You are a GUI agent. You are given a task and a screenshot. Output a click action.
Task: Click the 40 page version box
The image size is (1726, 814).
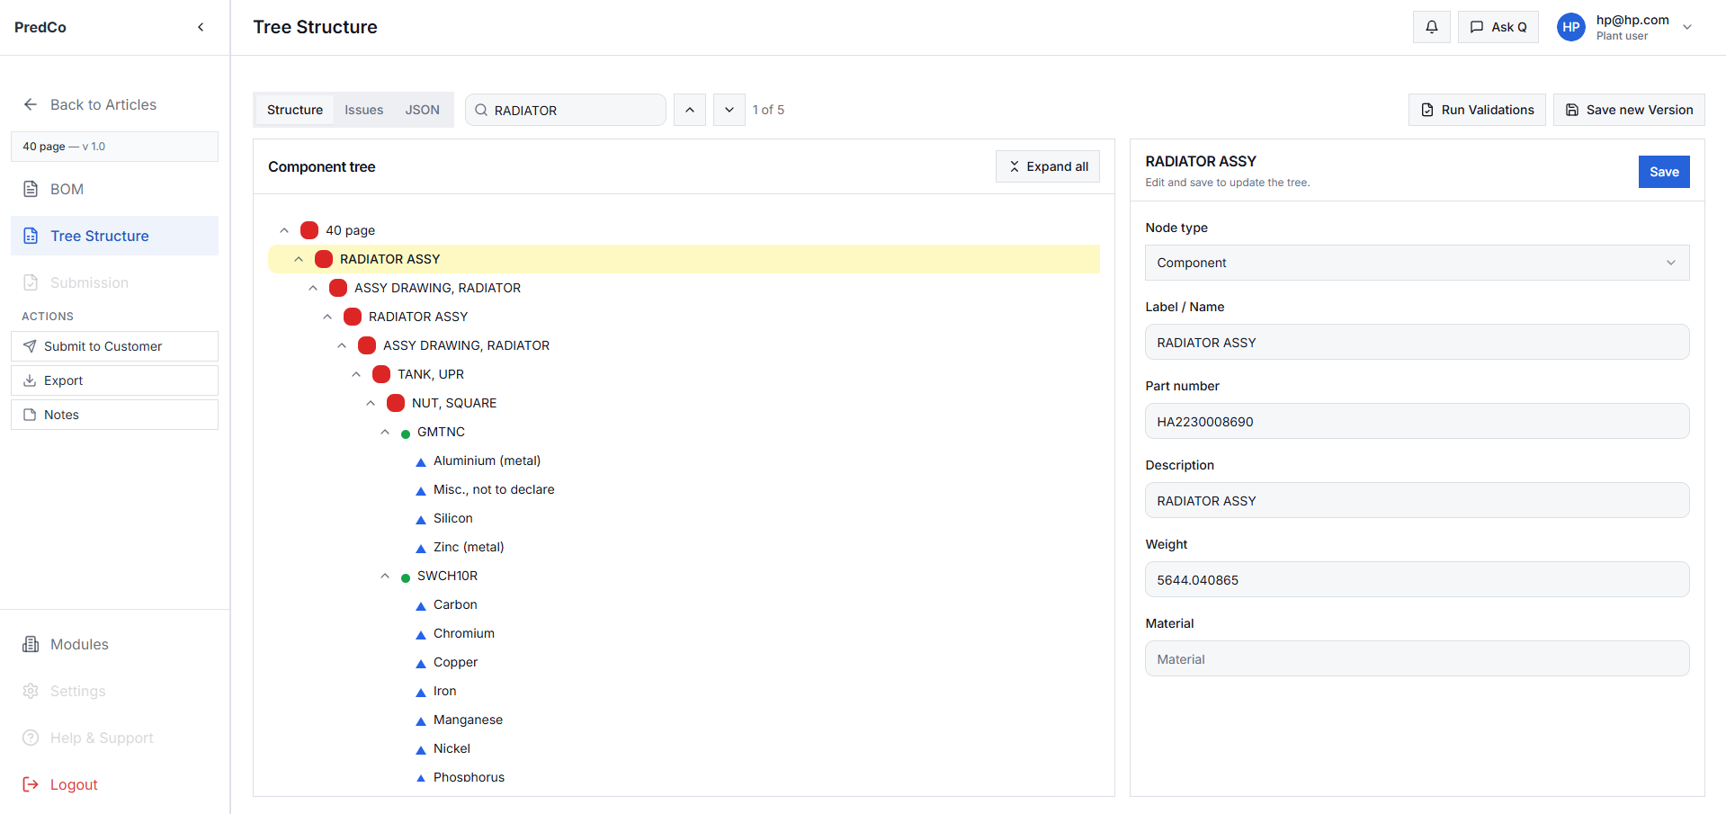114,147
